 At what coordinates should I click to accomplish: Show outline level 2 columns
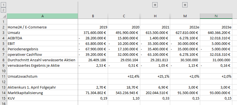(3, 10)
